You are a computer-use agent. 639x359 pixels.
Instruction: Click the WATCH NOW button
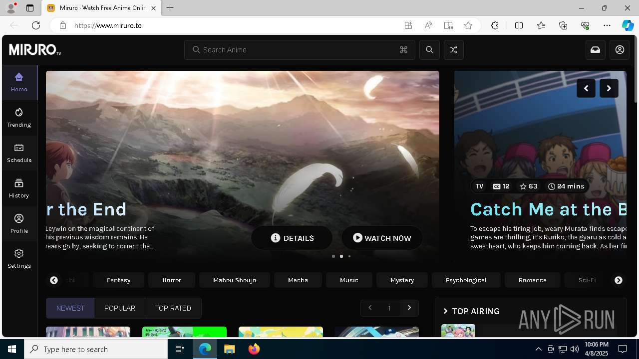pyautogui.click(x=382, y=238)
